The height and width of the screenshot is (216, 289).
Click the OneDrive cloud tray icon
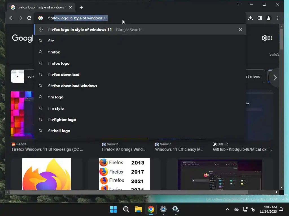coord(237,209)
